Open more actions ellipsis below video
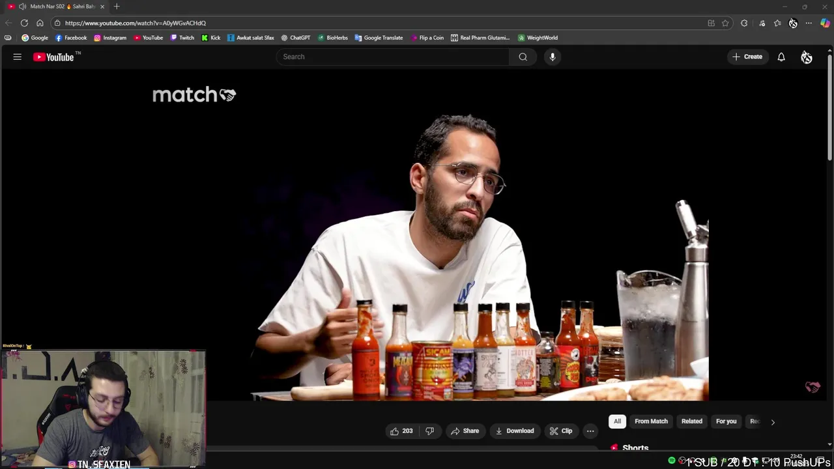 point(590,431)
